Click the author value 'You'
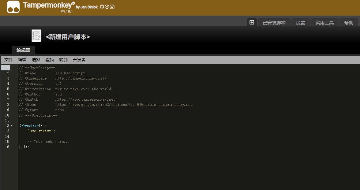Viewport: 360px width, 190px height. 58,94
